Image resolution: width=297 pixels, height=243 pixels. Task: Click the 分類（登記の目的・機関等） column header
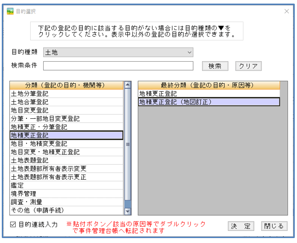[66, 85]
